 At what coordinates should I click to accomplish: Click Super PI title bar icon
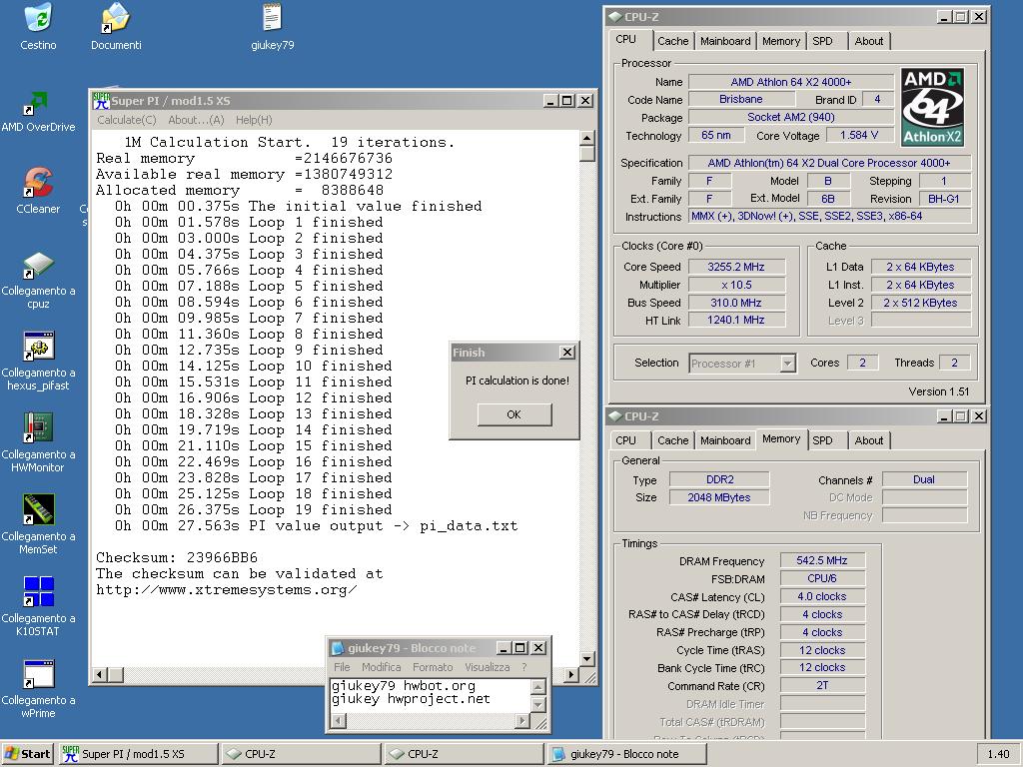pyautogui.click(x=101, y=101)
